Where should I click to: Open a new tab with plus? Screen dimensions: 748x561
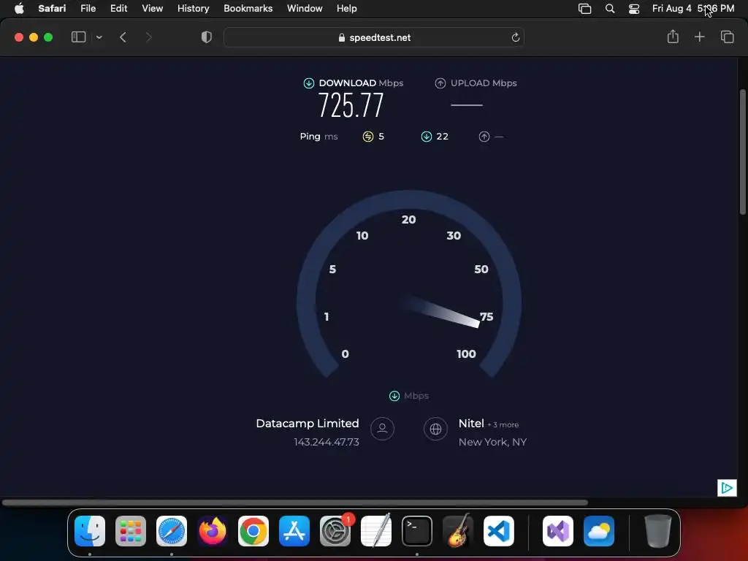(699, 37)
